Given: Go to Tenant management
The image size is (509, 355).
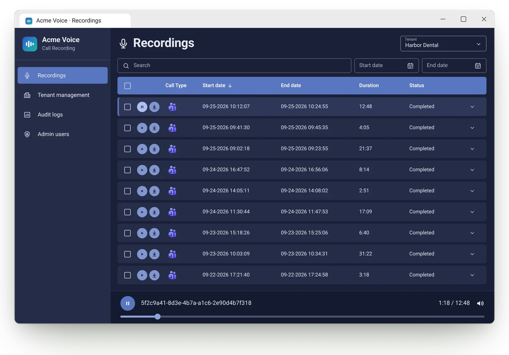Looking at the screenshot, I should [63, 95].
